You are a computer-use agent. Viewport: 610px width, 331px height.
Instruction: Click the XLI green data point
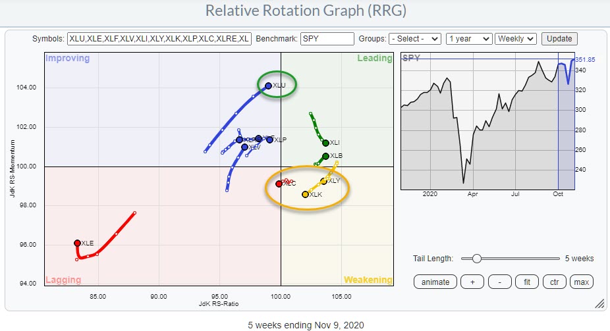point(325,143)
